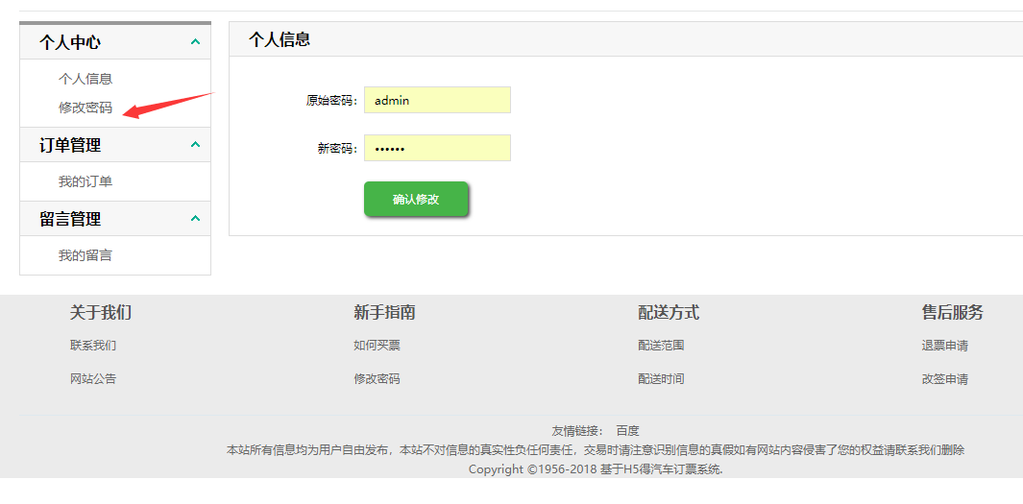The height and width of the screenshot is (504, 1023).
Task: Focus the 原始密码 input field
Action: coord(437,100)
